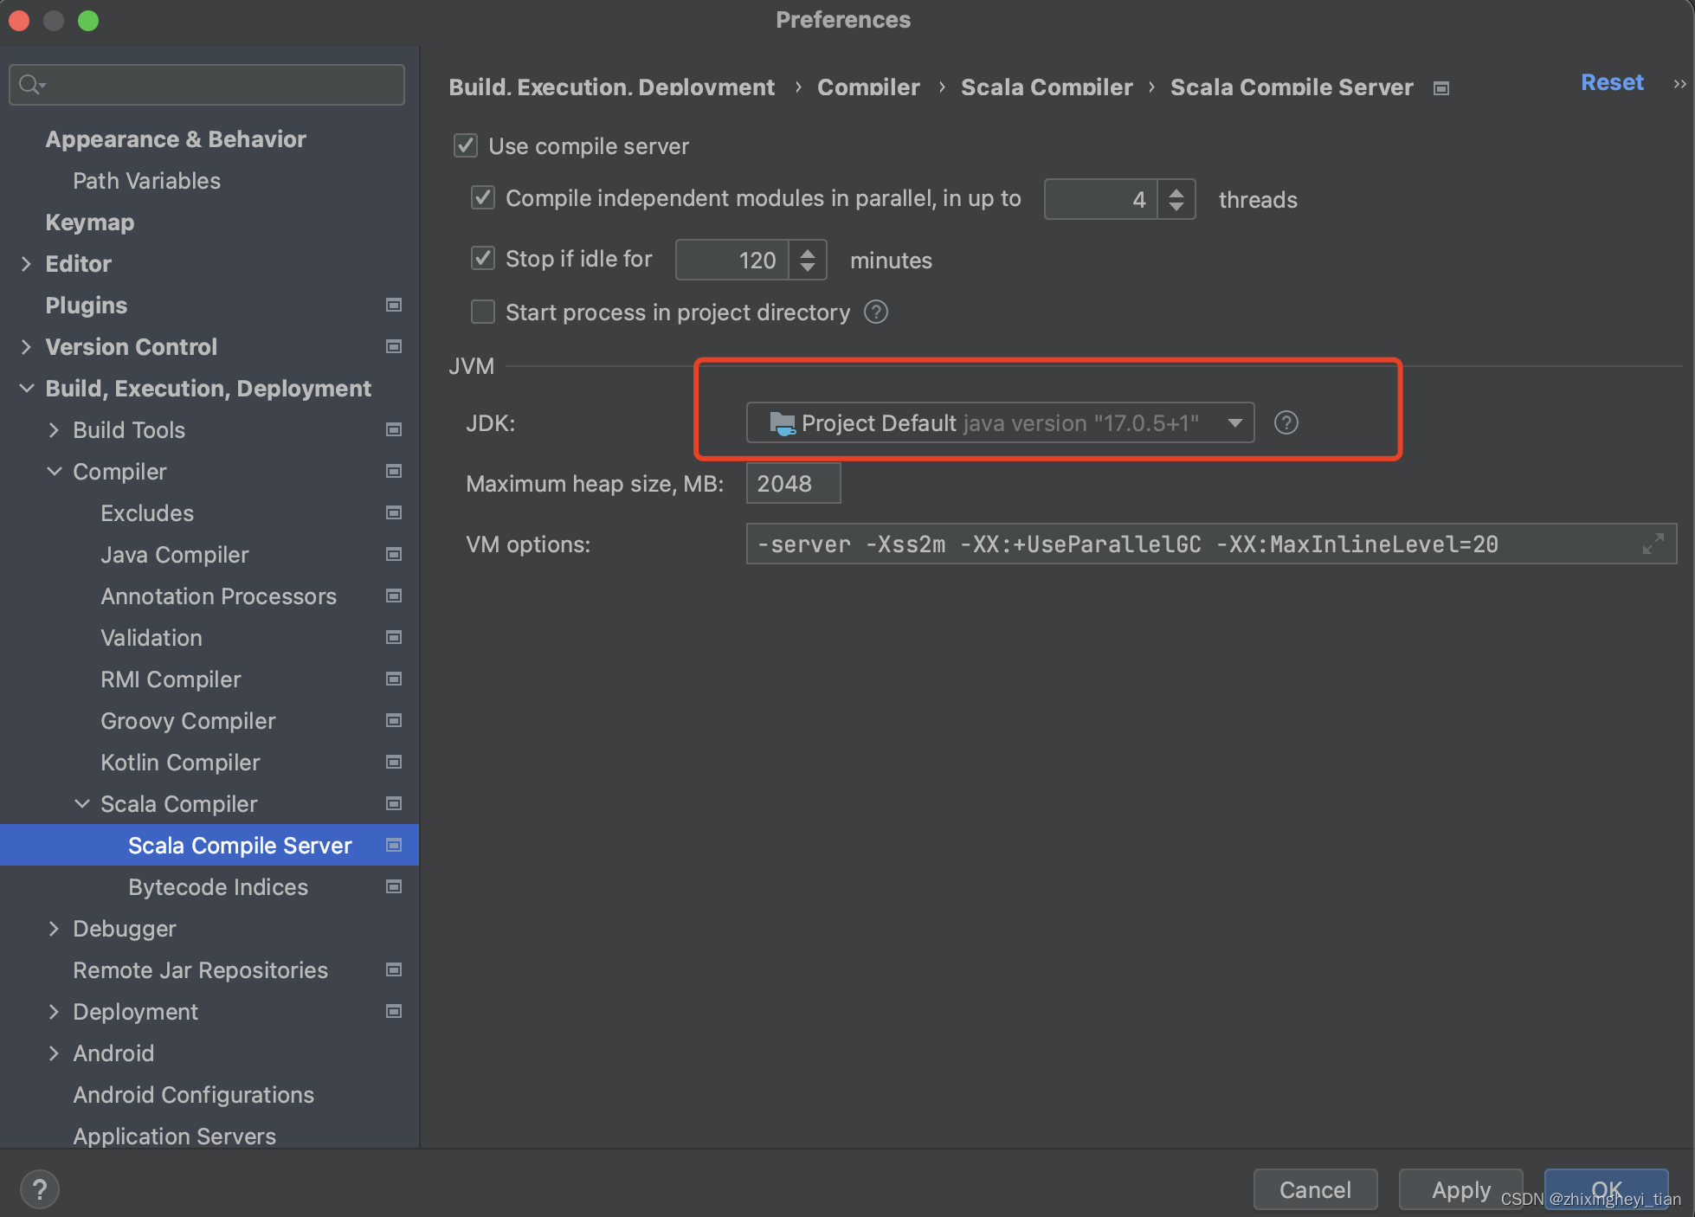Select Java Compiler settings page
The height and width of the screenshot is (1217, 1695).
click(x=175, y=555)
